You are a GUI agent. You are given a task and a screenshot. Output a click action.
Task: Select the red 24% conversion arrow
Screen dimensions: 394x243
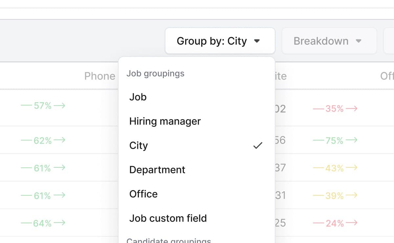tap(335, 223)
